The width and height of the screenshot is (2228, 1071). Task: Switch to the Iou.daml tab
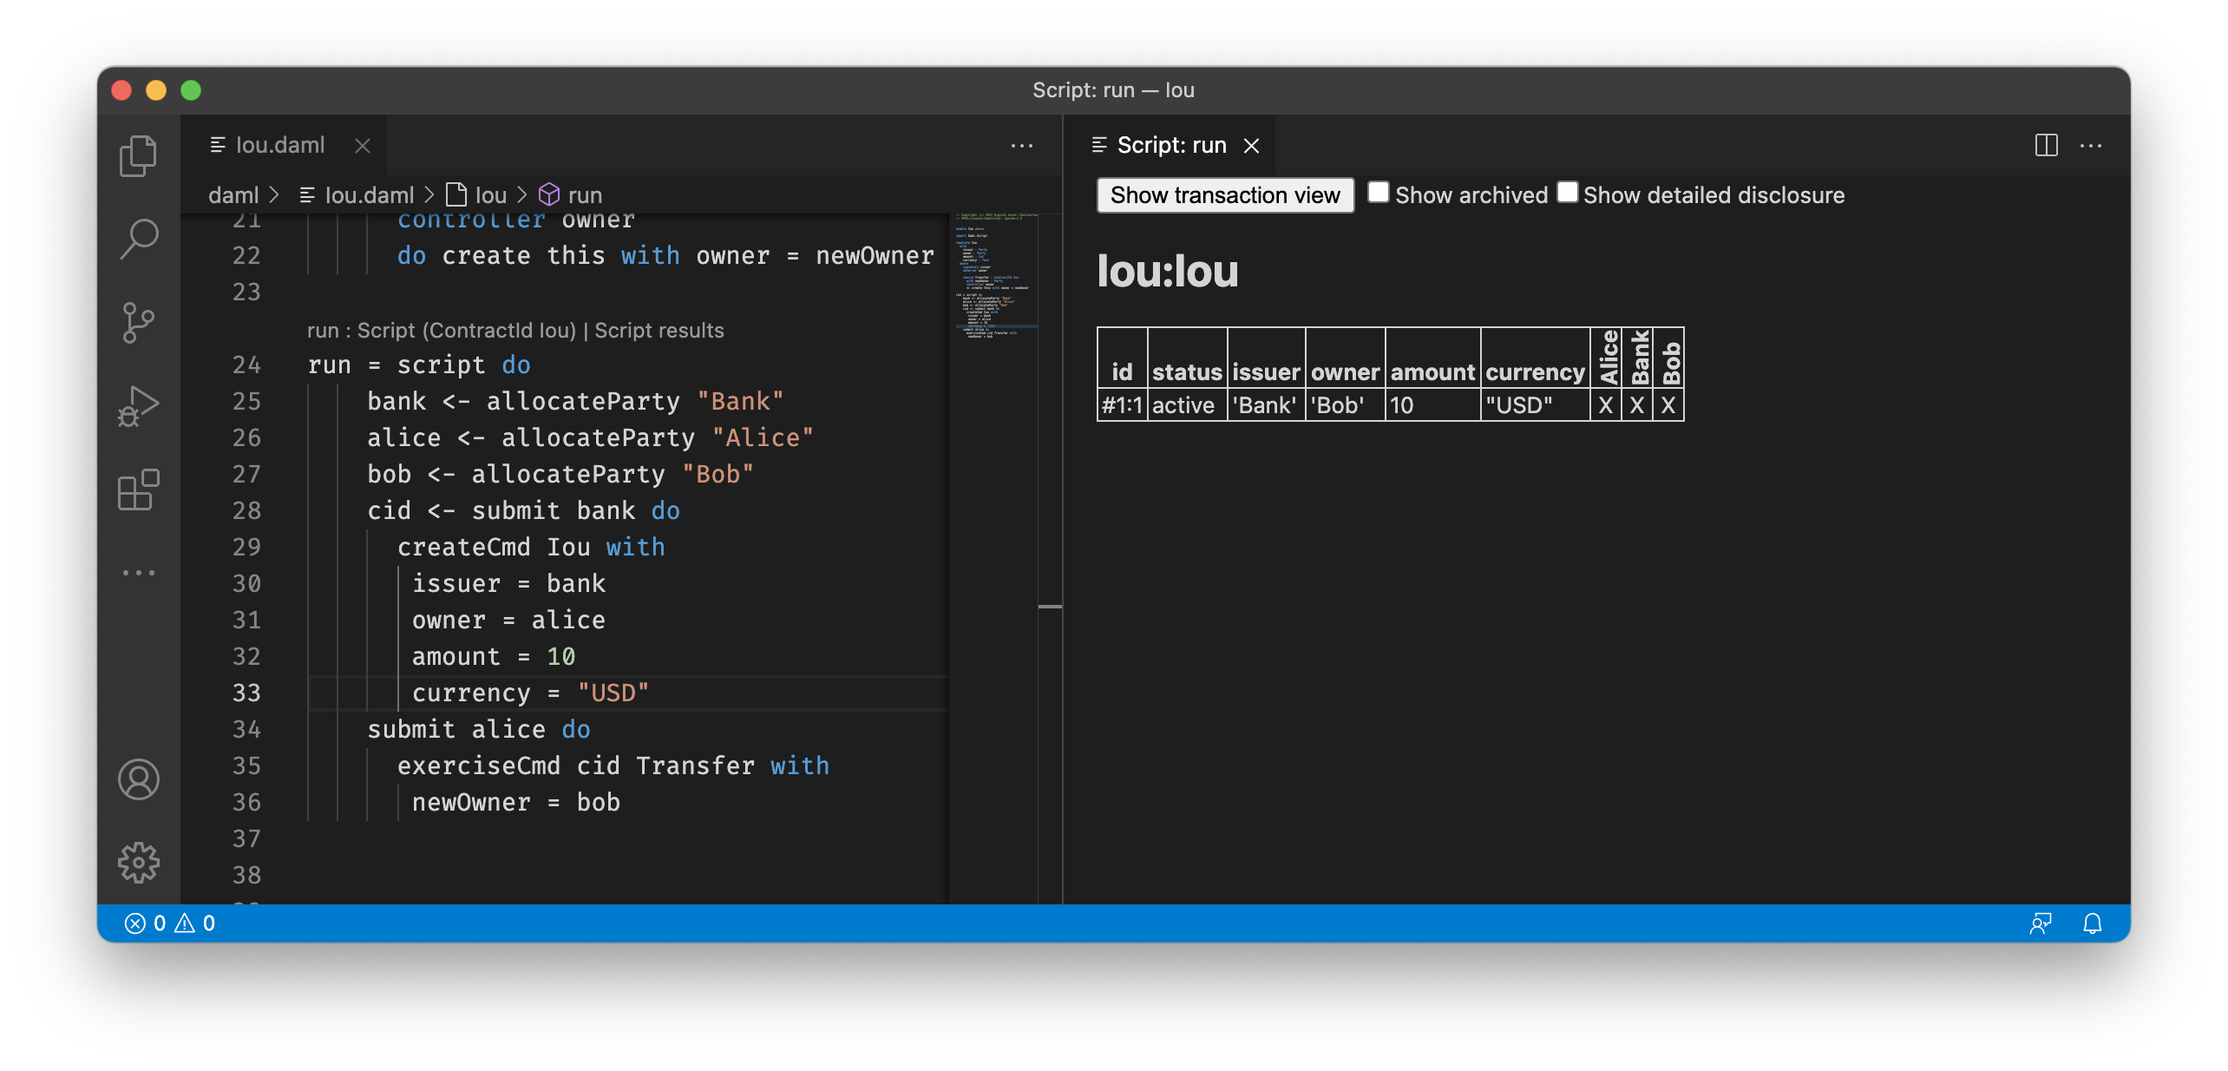(279, 145)
